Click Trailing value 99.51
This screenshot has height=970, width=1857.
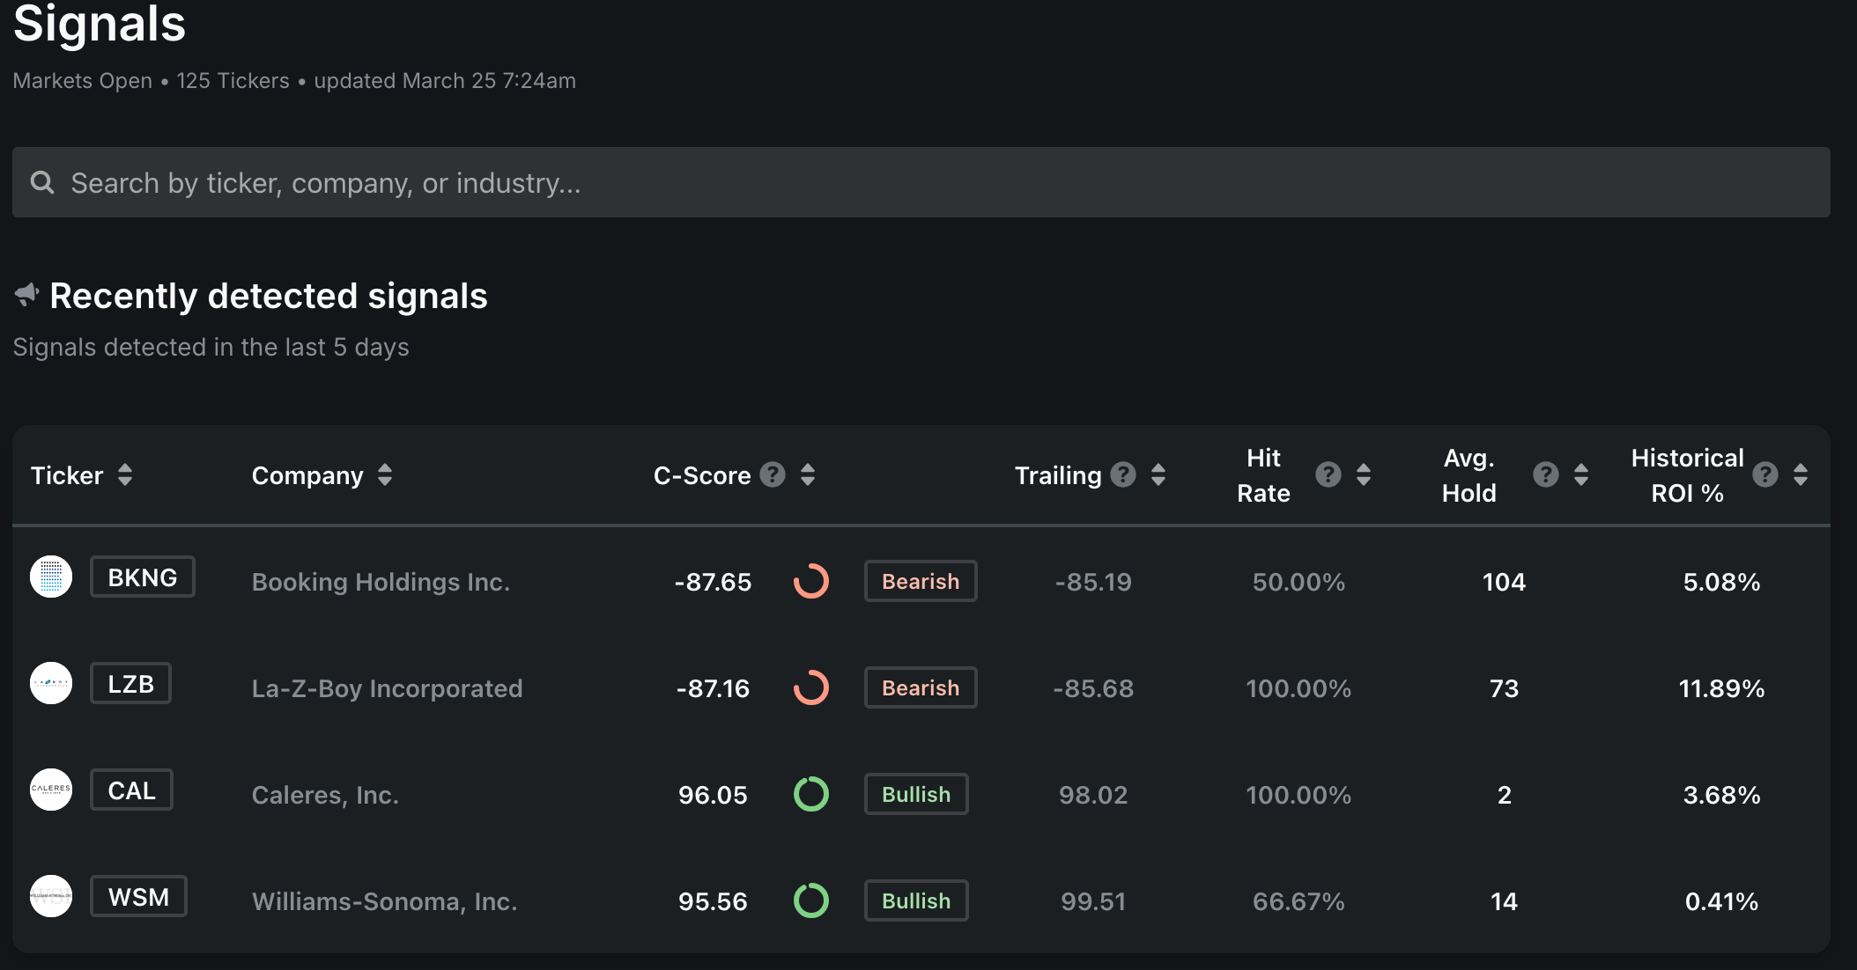1093,901
